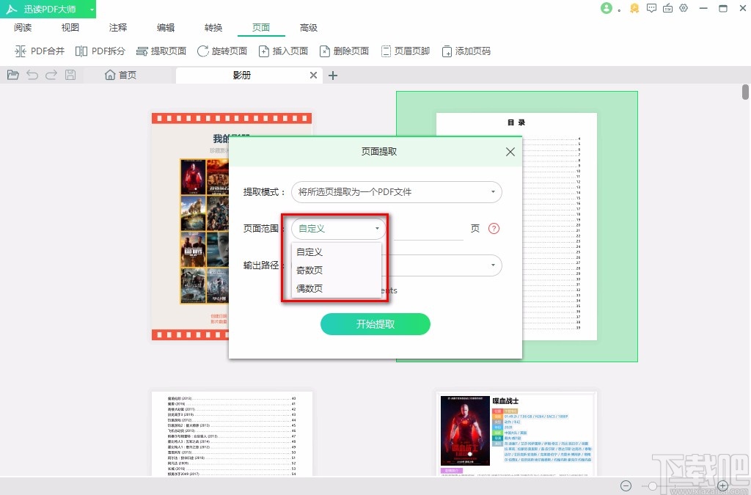Click the 添加页码 add page numbers icon
Screen dimensions: 751x495
pos(466,51)
